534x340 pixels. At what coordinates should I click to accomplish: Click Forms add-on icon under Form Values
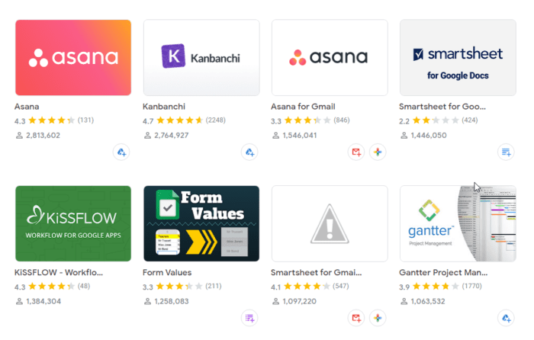pyautogui.click(x=249, y=318)
